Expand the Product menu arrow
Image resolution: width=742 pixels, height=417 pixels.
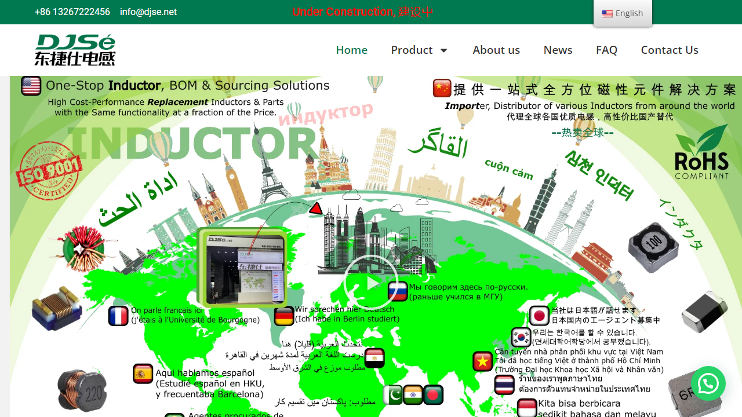coord(444,50)
